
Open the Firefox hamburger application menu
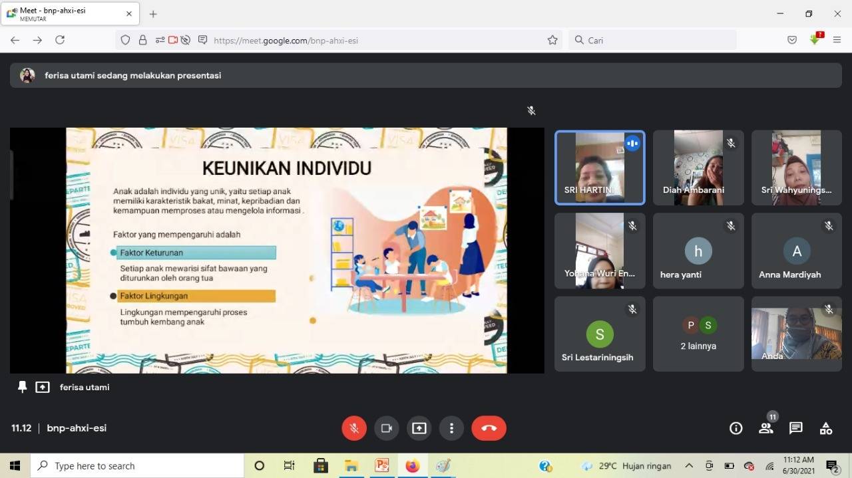pos(837,40)
